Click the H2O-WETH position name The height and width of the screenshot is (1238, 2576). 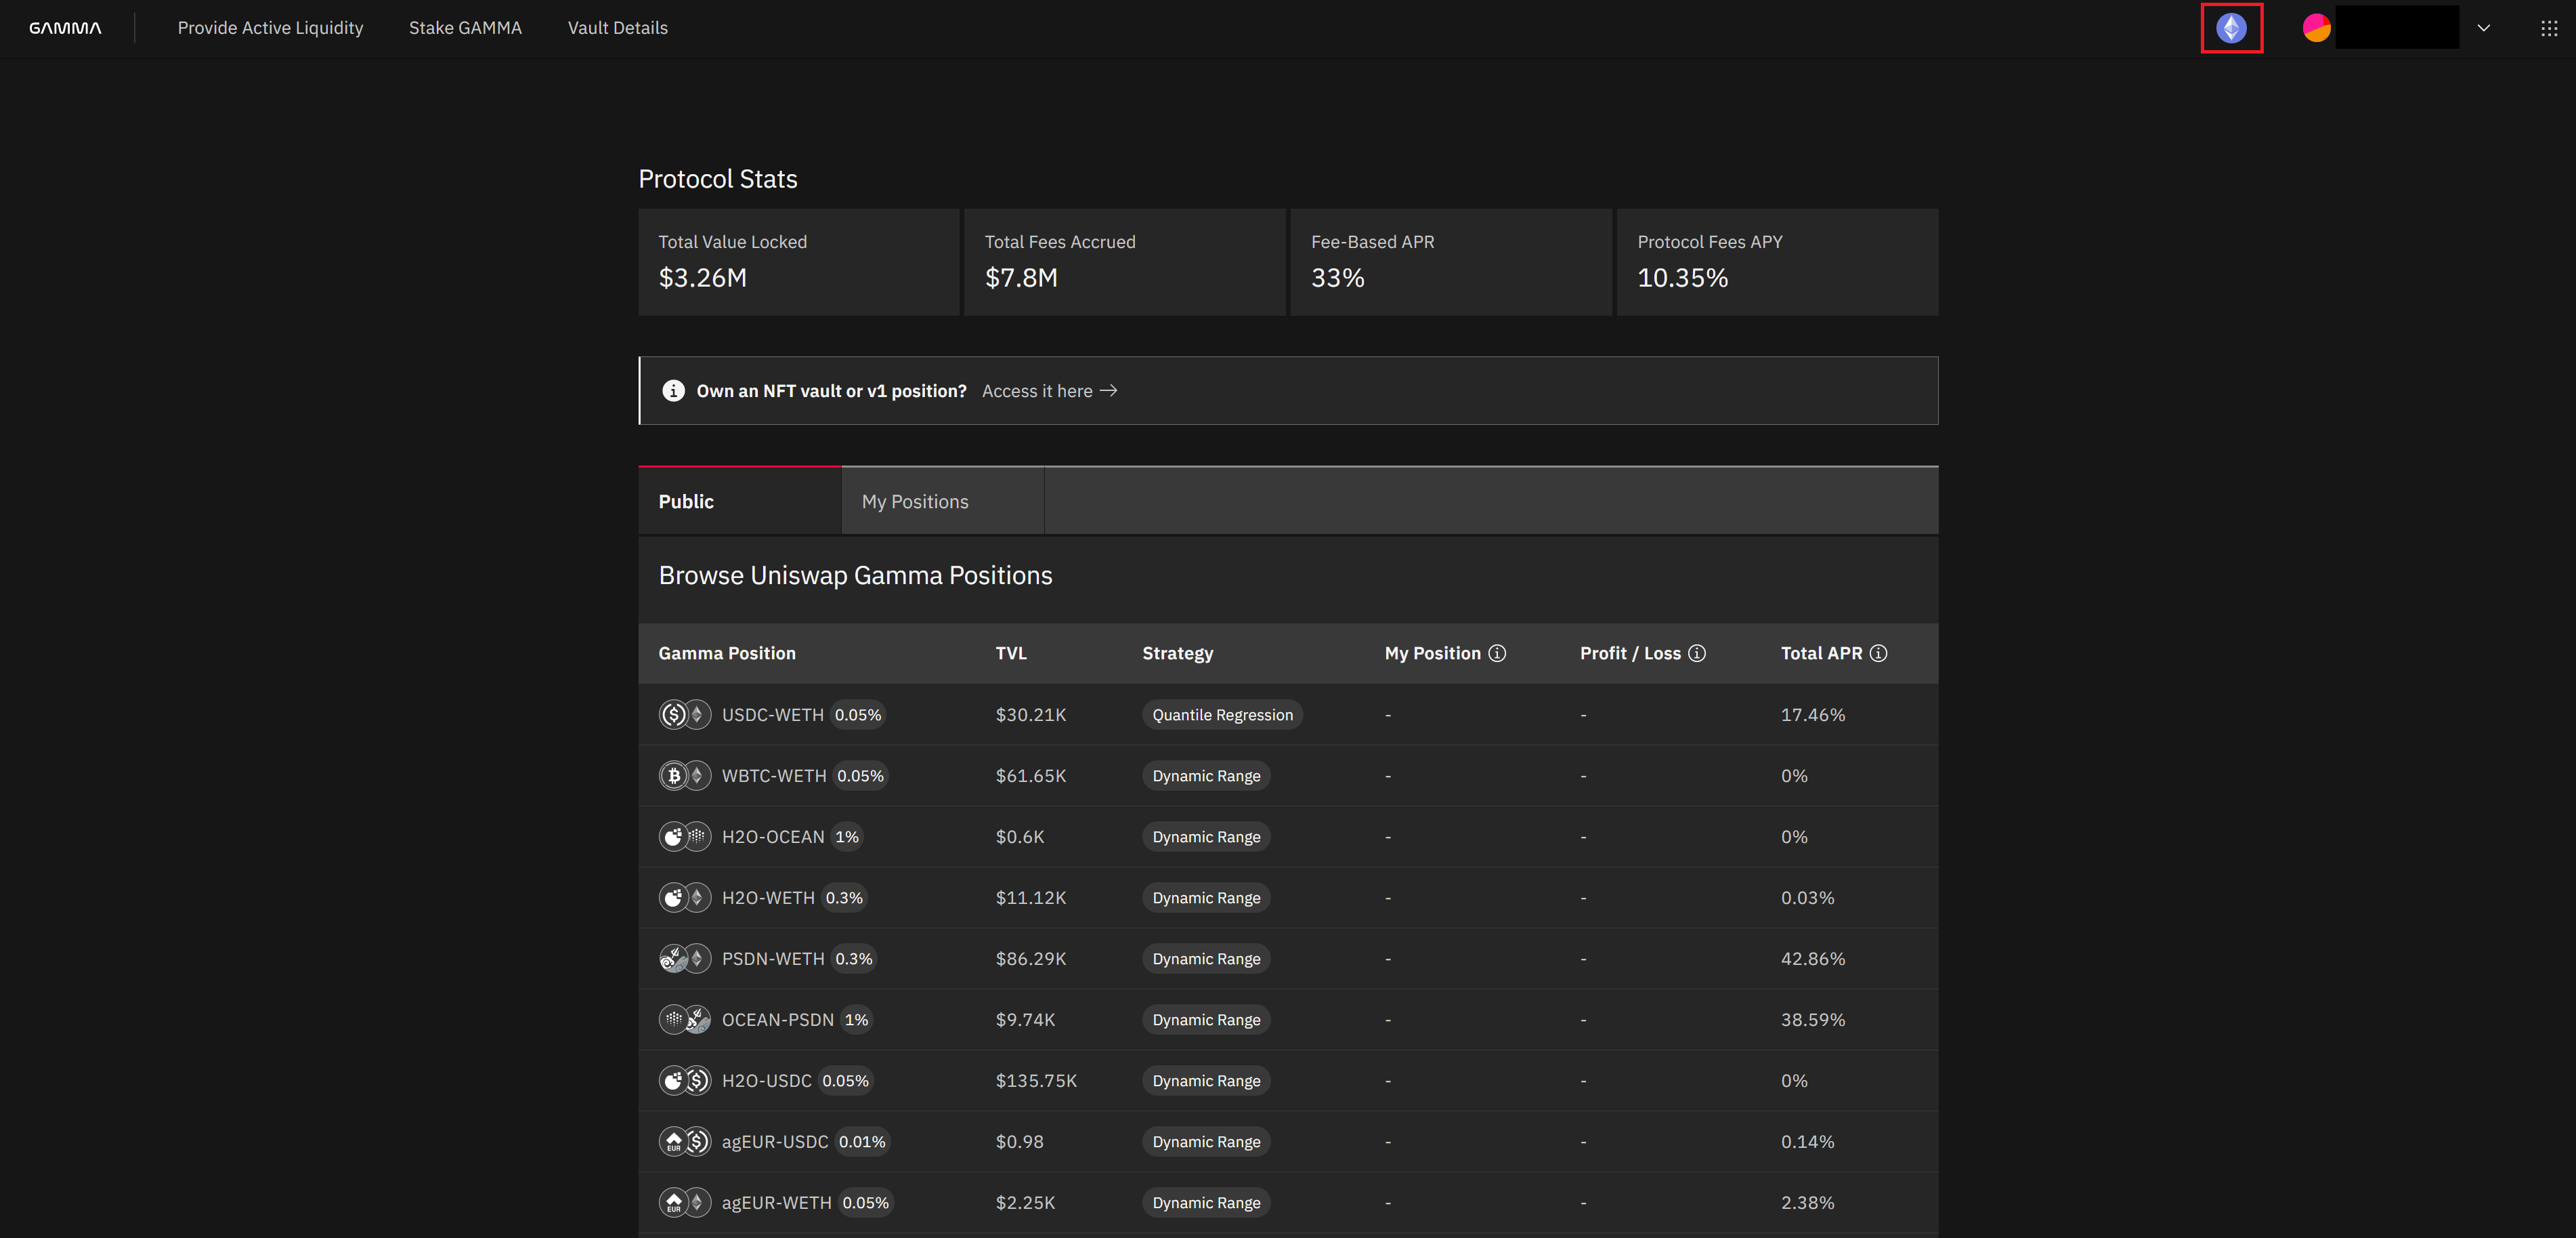click(x=768, y=898)
